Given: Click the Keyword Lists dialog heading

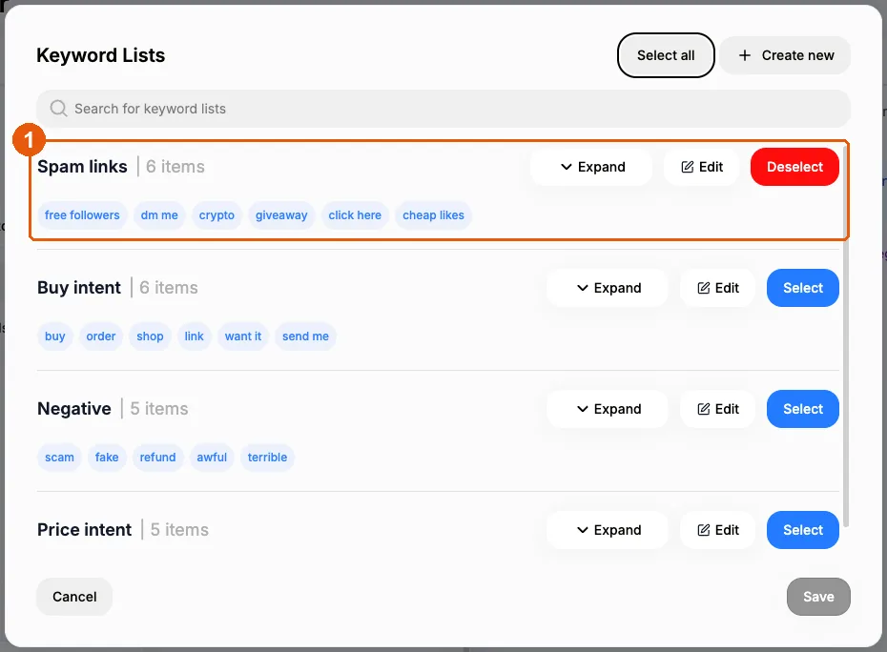Looking at the screenshot, I should (101, 55).
